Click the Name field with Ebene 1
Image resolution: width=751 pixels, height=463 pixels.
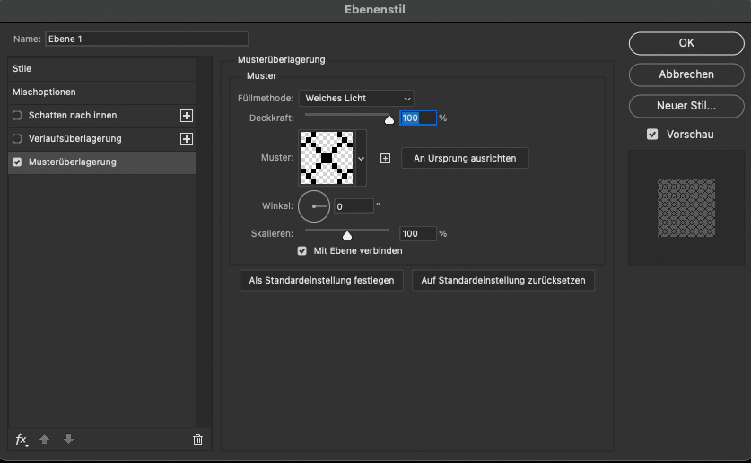pos(146,39)
